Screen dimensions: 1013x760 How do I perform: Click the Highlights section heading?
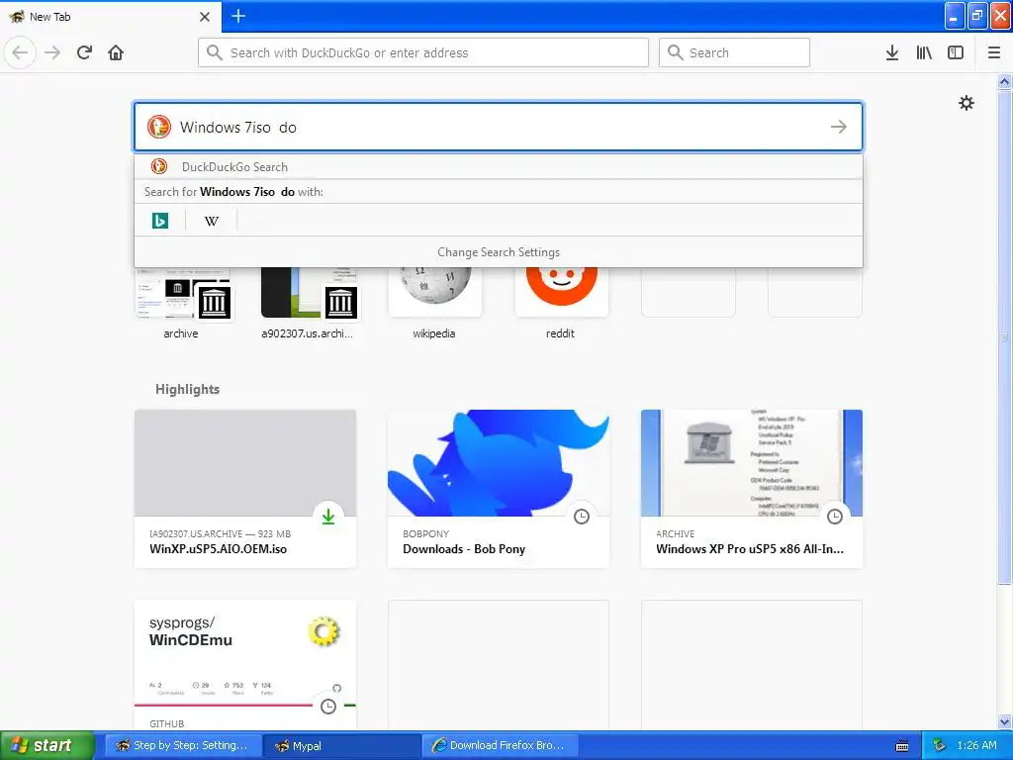tap(187, 389)
